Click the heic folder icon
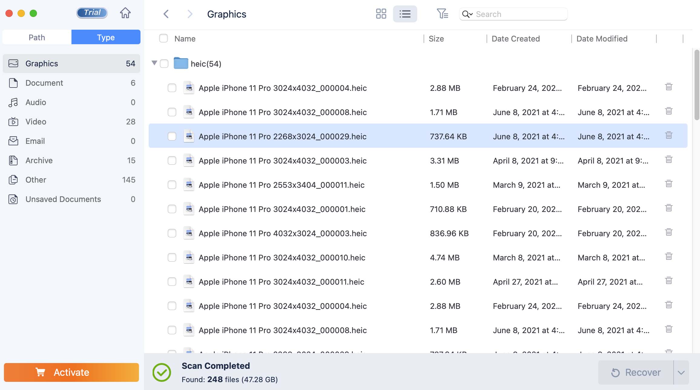 tap(181, 63)
